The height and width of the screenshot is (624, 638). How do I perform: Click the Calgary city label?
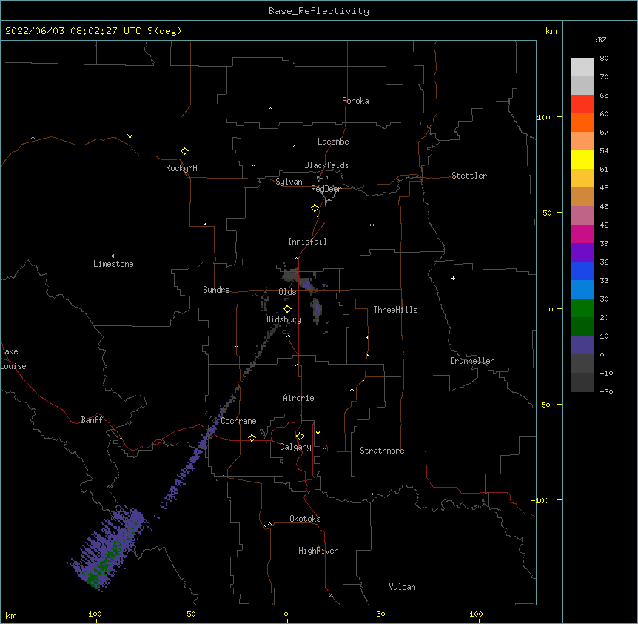click(295, 447)
